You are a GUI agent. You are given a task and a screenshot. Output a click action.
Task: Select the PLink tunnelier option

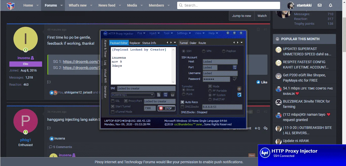[x=184, y=94]
